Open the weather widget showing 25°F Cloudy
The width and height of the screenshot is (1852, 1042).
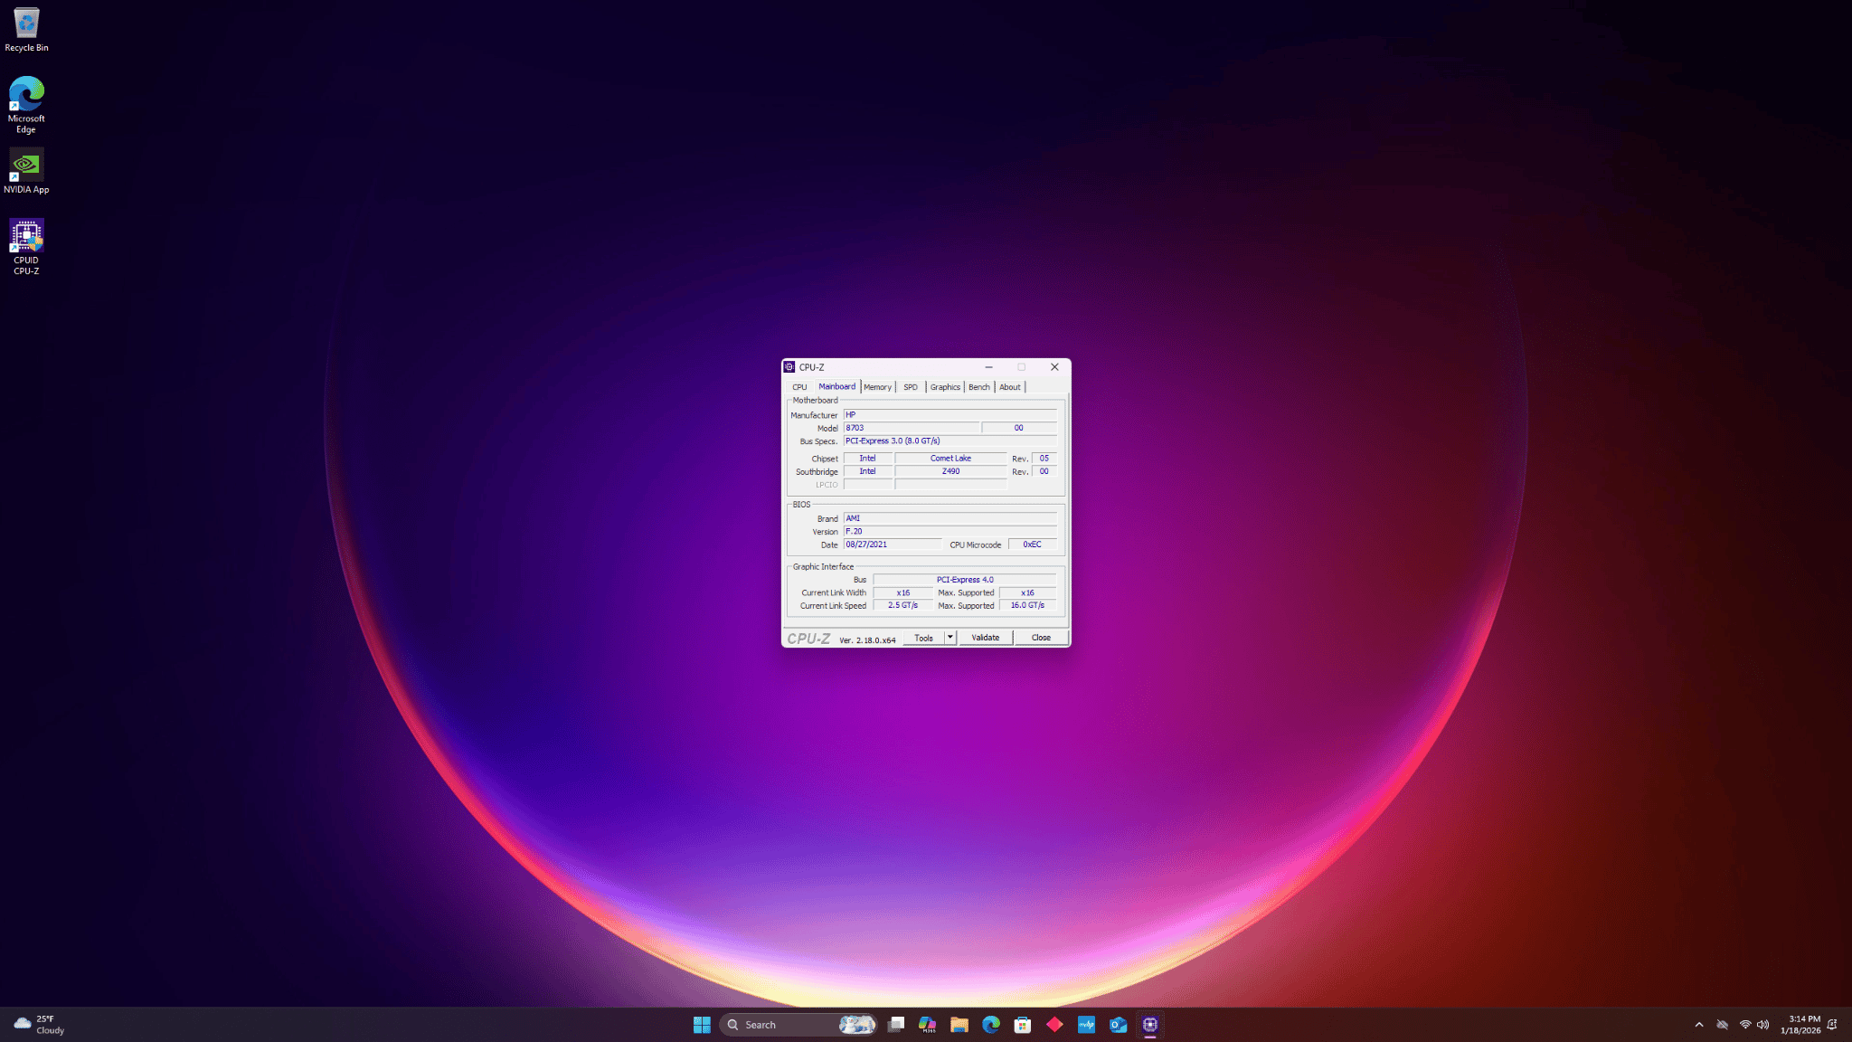point(40,1025)
